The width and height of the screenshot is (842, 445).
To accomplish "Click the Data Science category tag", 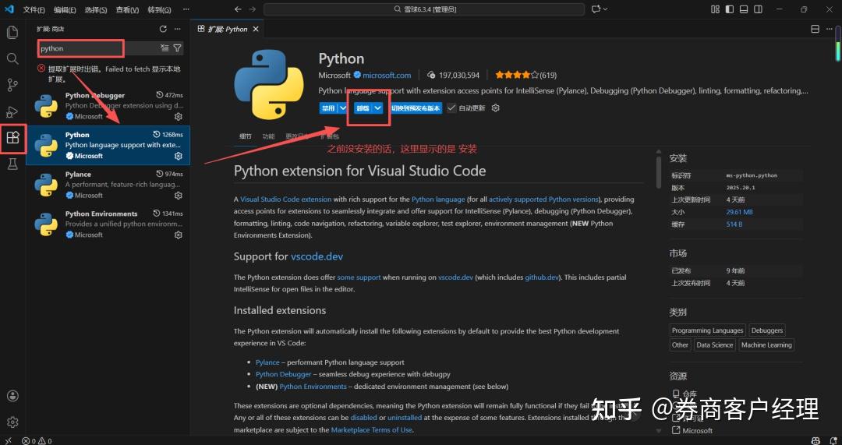I will click(714, 345).
